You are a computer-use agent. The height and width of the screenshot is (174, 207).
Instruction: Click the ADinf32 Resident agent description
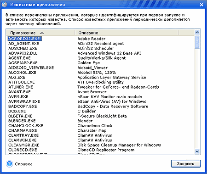pos(101,44)
